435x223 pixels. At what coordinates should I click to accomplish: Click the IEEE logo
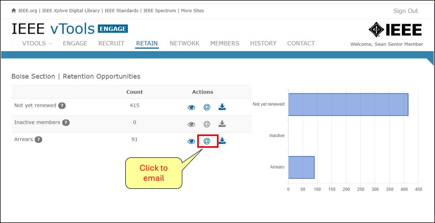click(395, 29)
